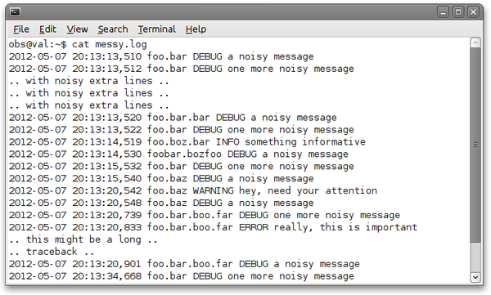This screenshot has width=491, height=295.
Task: Open the Edit menu
Action: click(x=47, y=29)
